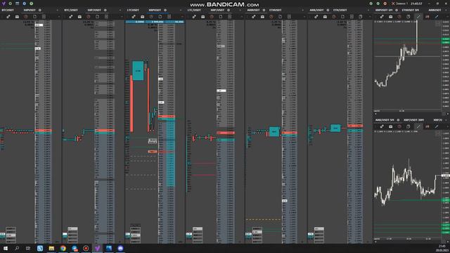Open settings gear next to XRP/USDT tab in BTC/USDT panel
Image resolution: width=450 pixels, height=253 pixels.
[105, 10]
